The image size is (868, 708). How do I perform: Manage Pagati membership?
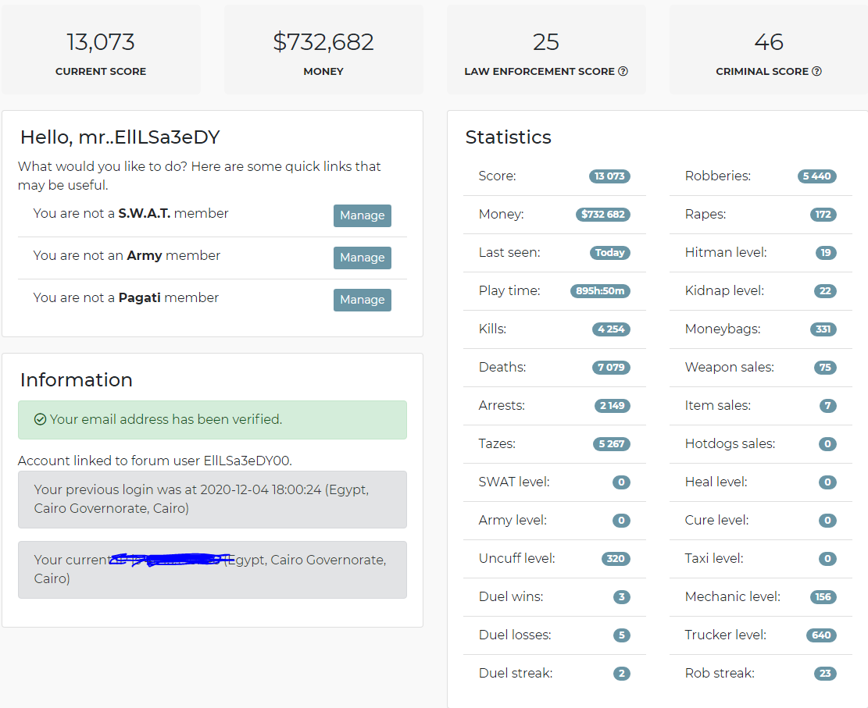pos(362,300)
